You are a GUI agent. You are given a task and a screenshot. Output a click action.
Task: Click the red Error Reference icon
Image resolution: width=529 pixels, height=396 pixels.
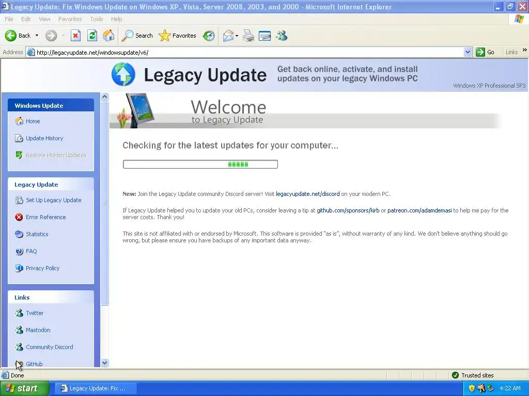click(19, 217)
